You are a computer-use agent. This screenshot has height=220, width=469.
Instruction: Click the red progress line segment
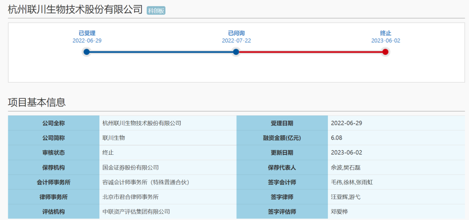[310, 52]
